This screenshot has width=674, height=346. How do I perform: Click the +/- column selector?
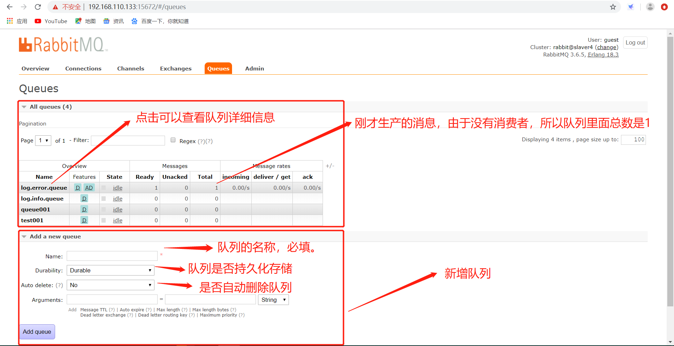click(x=330, y=166)
